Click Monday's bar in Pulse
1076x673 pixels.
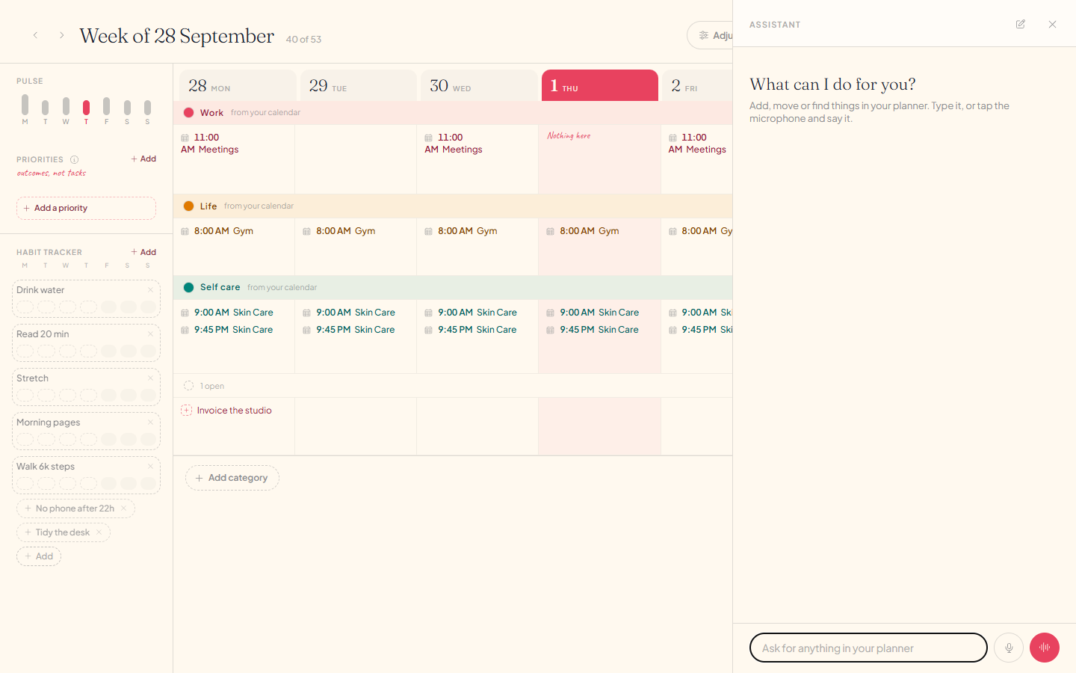coord(25,104)
